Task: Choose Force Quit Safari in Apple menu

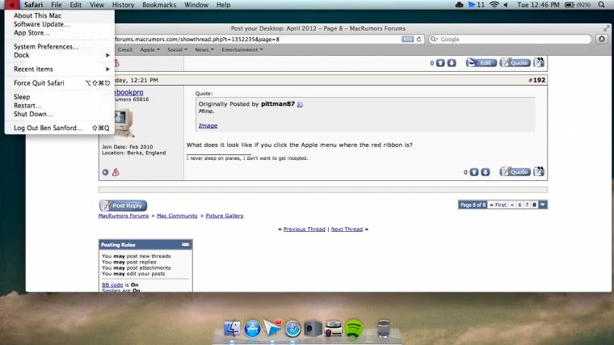Action: tap(60, 83)
